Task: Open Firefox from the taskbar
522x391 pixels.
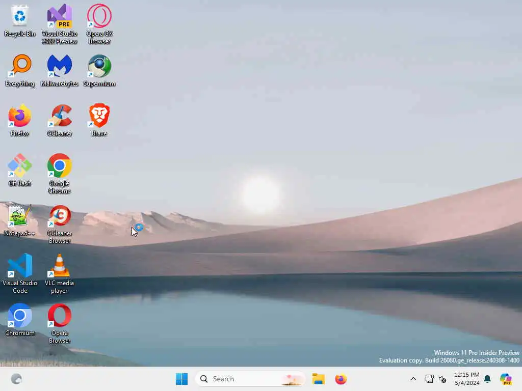Action: 341,379
